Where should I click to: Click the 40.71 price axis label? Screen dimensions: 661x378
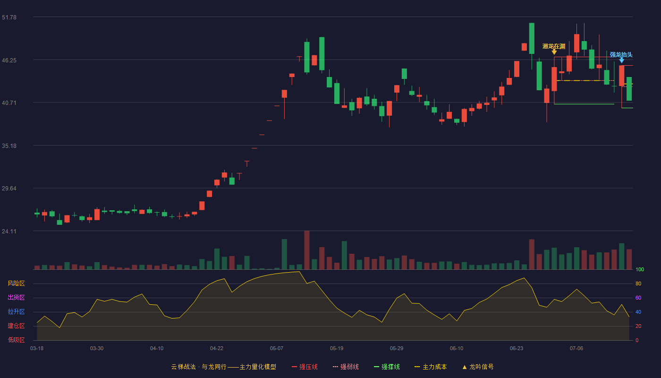pos(9,103)
